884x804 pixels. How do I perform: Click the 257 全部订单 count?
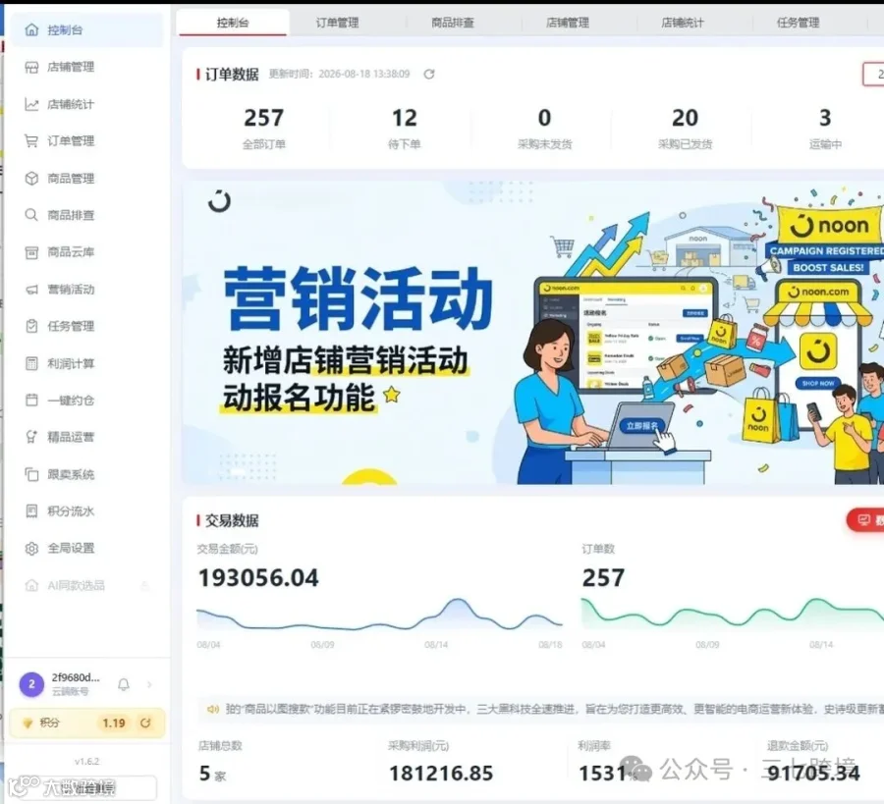pos(264,118)
